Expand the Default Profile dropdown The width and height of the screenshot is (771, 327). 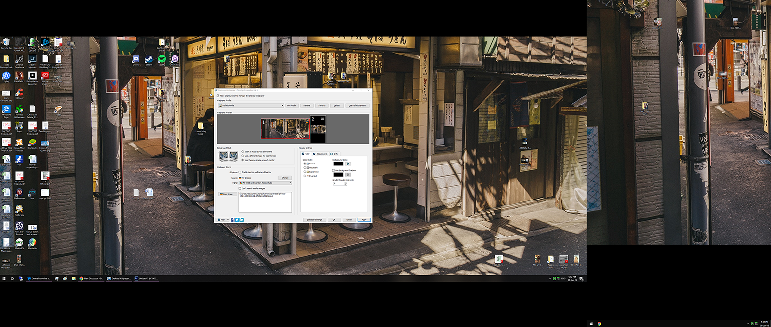coord(282,105)
